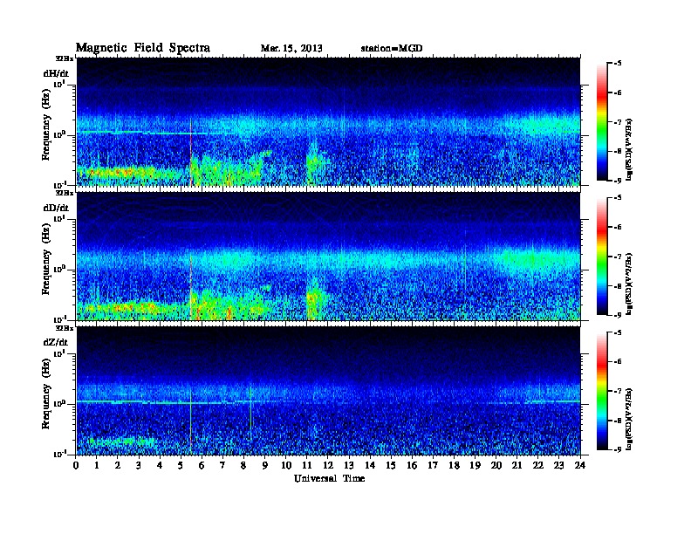The width and height of the screenshot is (691, 534).
Task: Select the "dH/dt" panel label
Action: click(x=56, y=73)
